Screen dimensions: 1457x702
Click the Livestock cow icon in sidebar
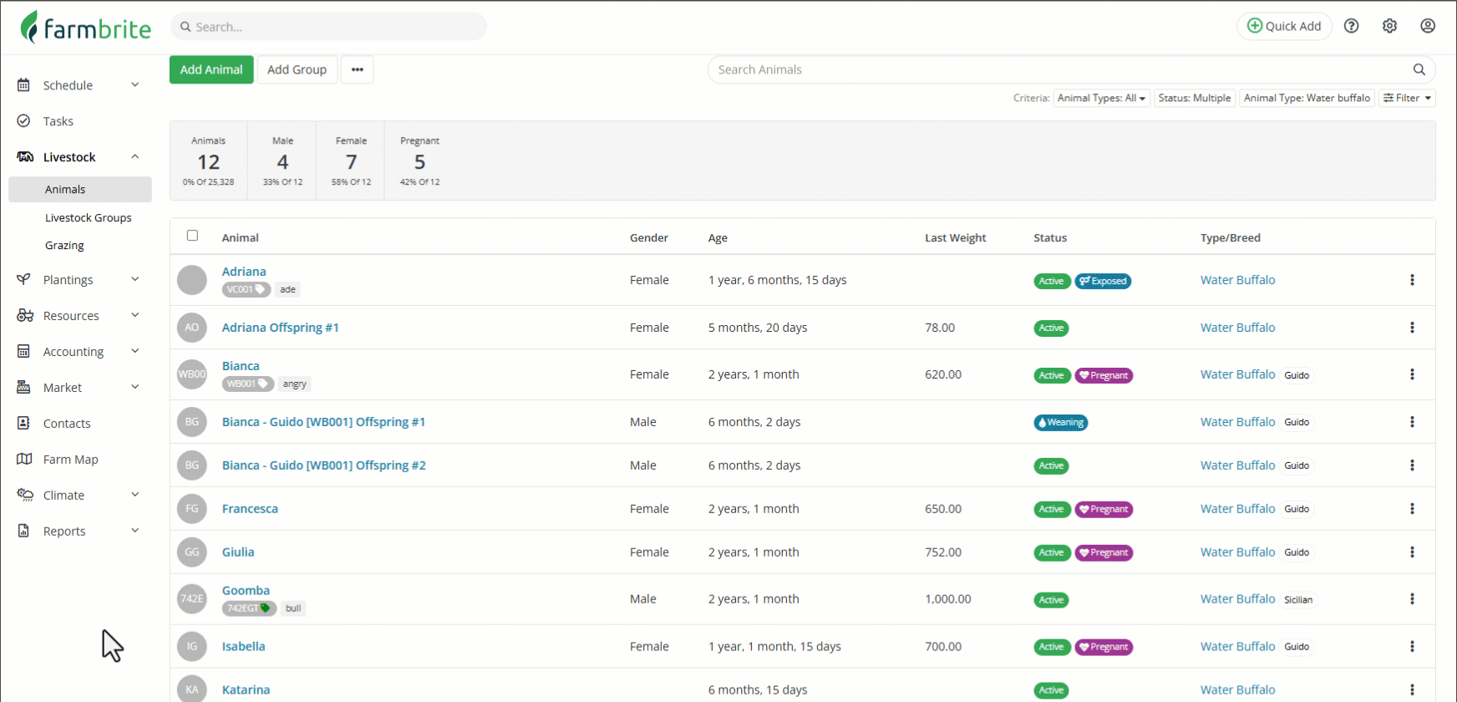click(x=25, y=157)
